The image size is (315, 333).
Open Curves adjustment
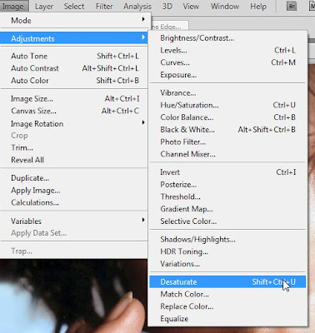pyautogui.click(x=227, y=62)
